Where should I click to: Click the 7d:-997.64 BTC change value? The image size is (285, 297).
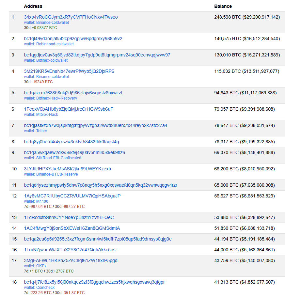click(x=38, y=207)
